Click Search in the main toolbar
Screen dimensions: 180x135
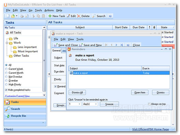[99, 16]
